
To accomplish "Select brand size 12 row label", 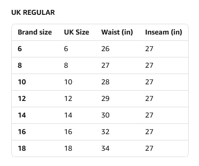I will tap(22, 99).
